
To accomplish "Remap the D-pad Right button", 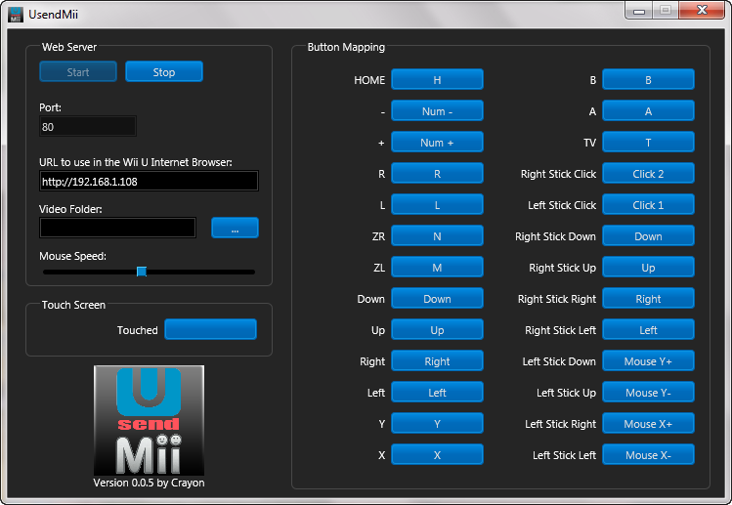I will [x=437, y=360].
